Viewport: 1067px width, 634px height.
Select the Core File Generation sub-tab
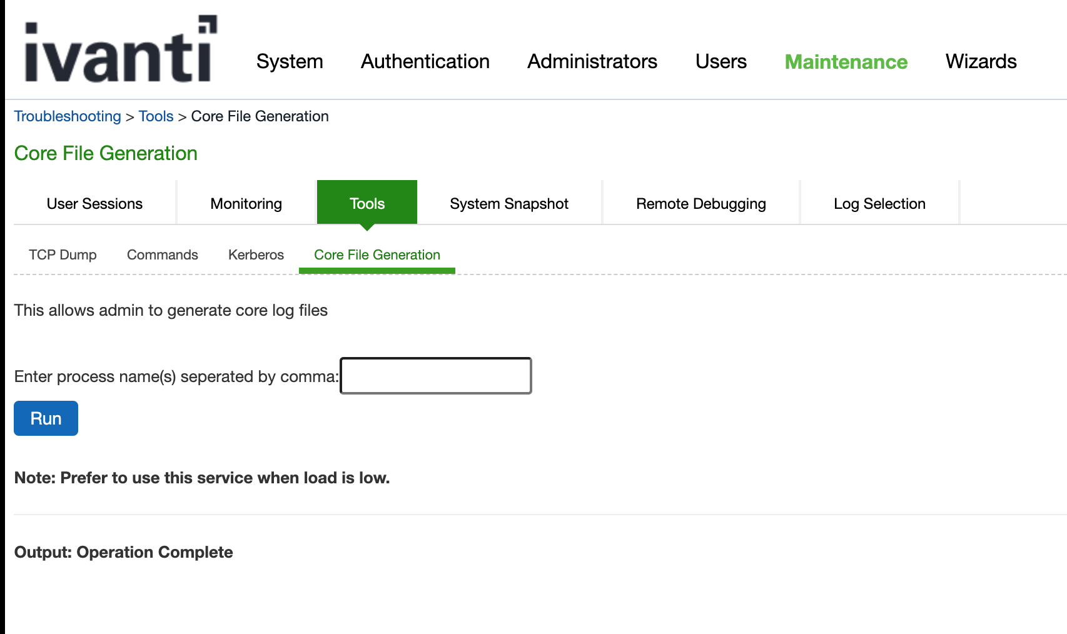coord(377,255)
